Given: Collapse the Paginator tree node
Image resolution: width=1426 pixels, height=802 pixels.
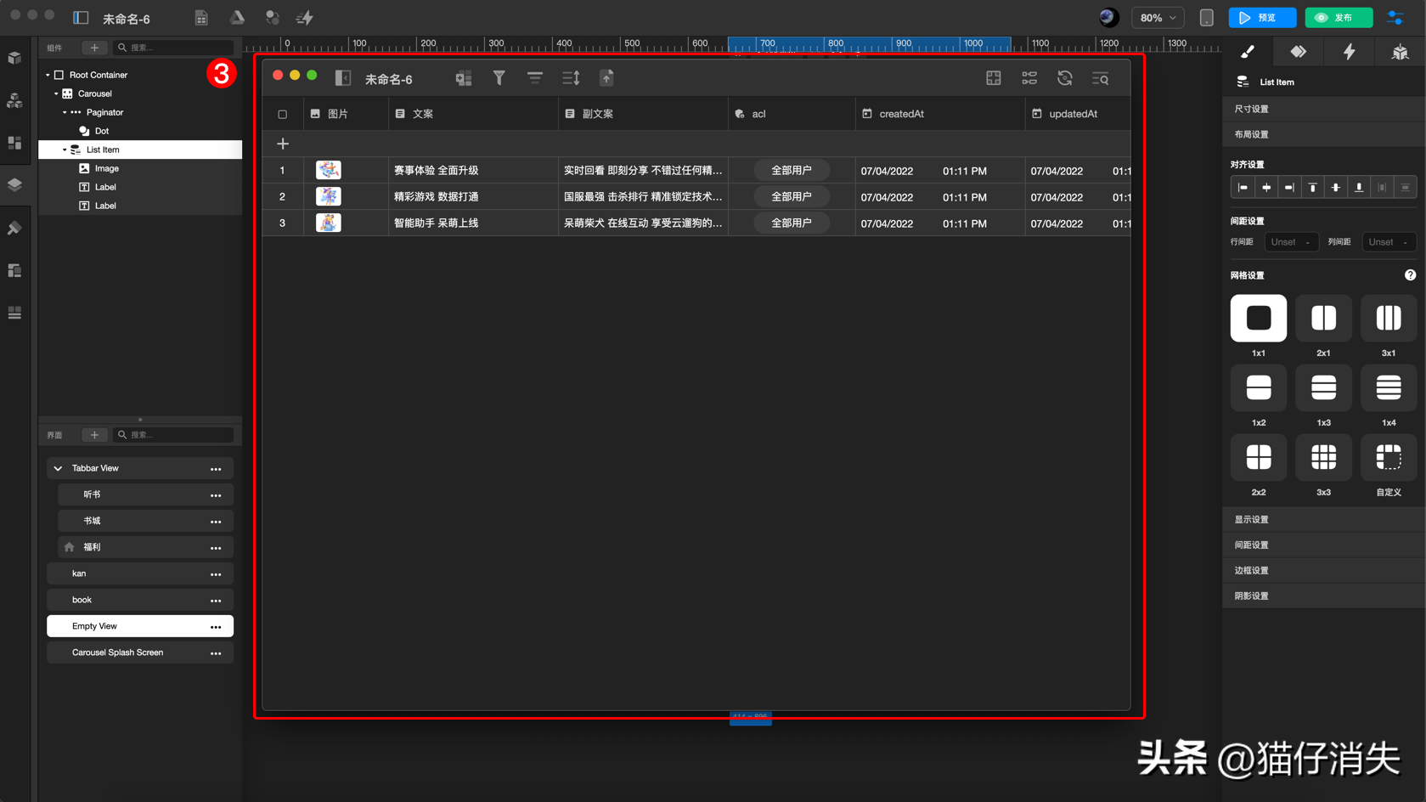Looking at the screenshot, I should pyautogui.click(x=65, y=112).
